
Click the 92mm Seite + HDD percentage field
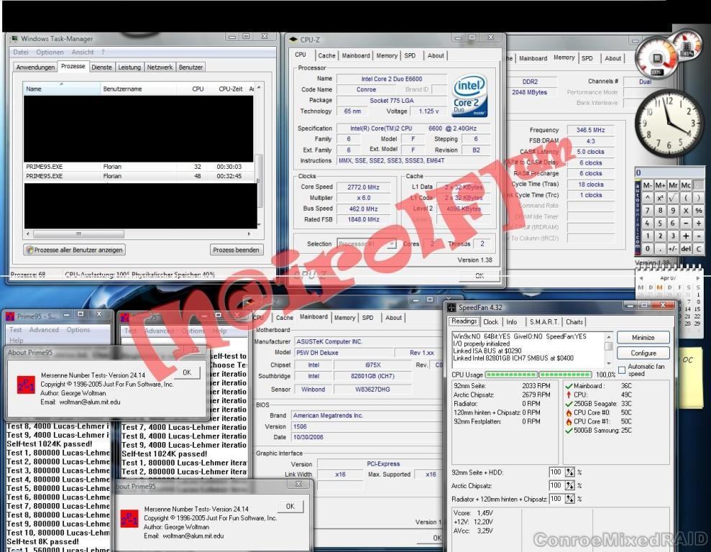(556, 472)
